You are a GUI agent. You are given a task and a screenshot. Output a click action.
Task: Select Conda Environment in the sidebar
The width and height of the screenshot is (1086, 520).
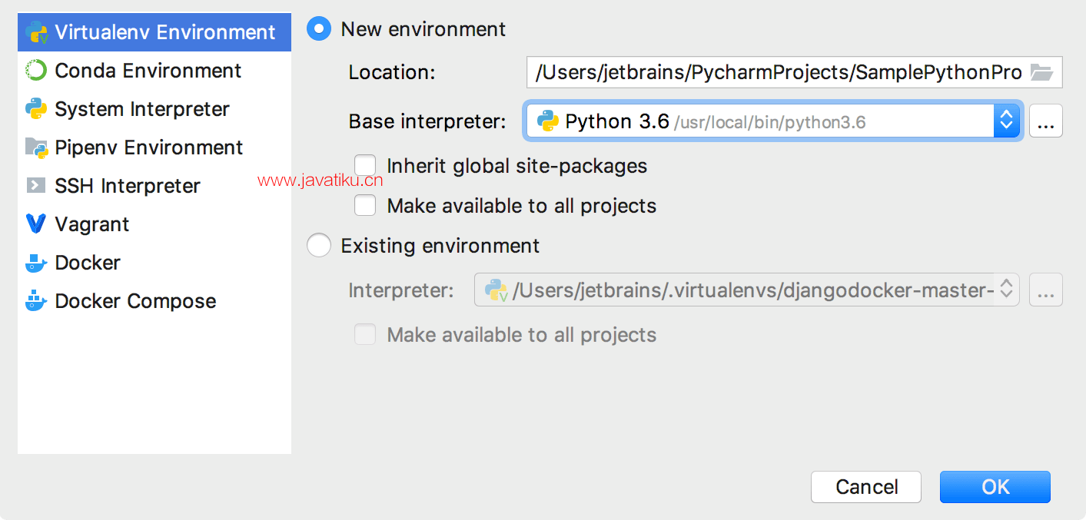point(148,71)
